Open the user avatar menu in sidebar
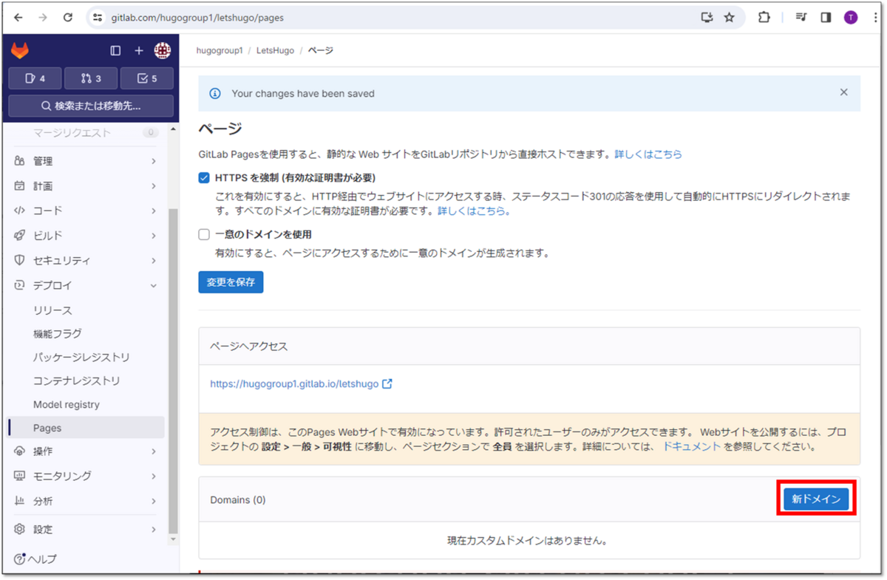 click(162, 50)
